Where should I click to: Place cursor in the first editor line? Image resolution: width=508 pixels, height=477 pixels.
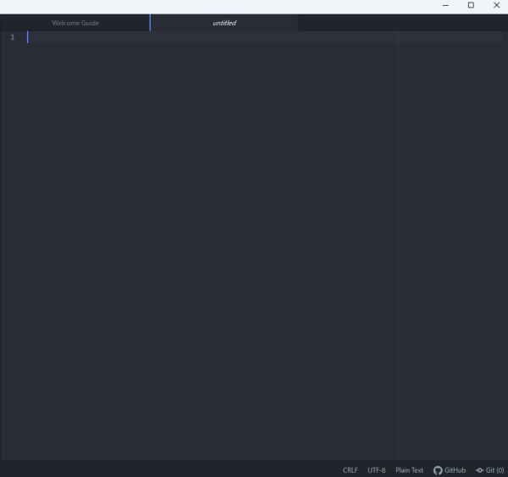click(x=265, y=37)
